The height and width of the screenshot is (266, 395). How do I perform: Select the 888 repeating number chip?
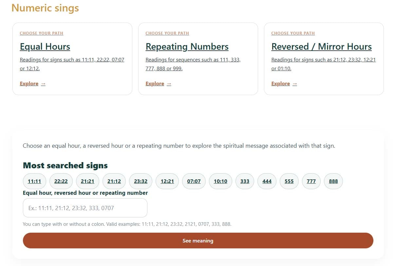coord(333,181)
